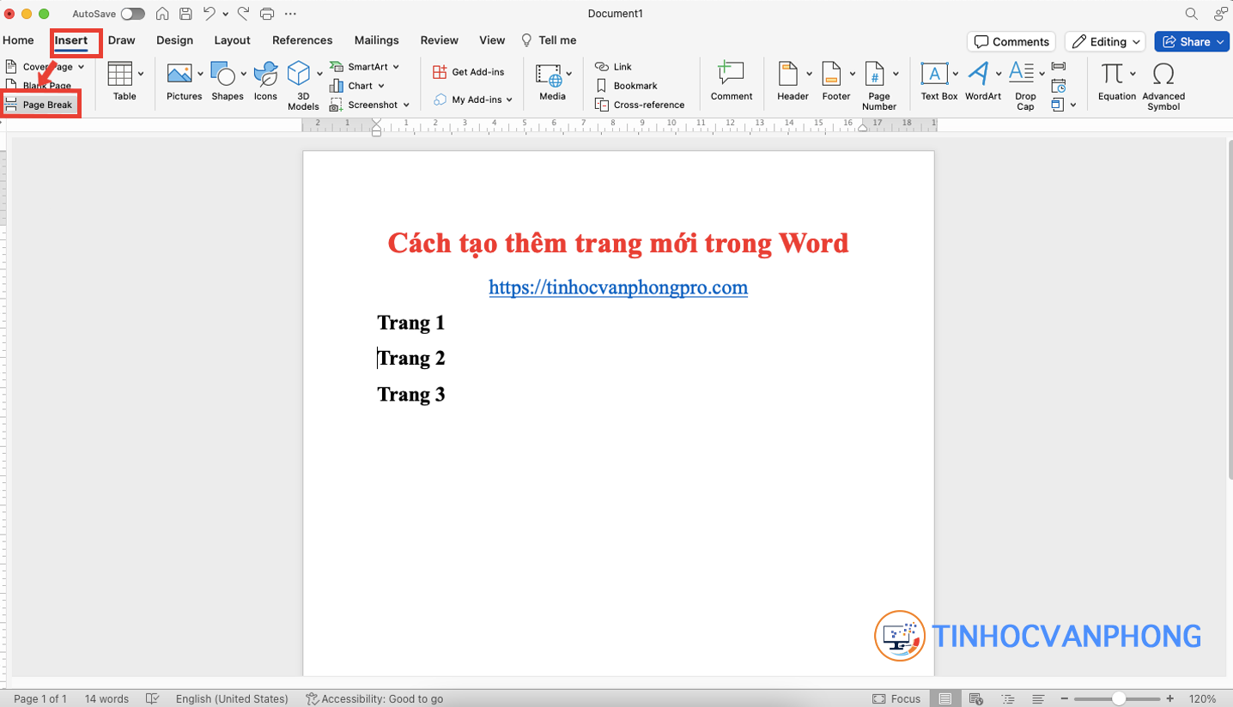1233x707 pixels.
Task: Switch to the Layout tab
Action: 233,40
